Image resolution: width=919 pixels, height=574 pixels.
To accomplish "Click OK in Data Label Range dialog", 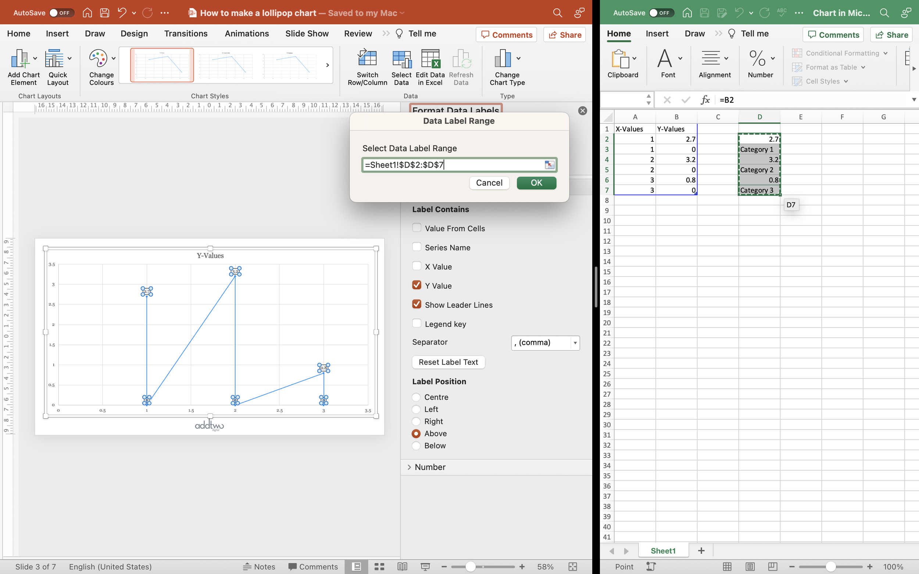I will click(536, 183).
